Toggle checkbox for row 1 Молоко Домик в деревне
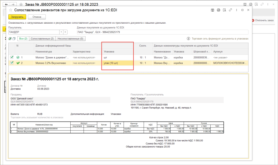278x165 pixels. tap(12, 57)
